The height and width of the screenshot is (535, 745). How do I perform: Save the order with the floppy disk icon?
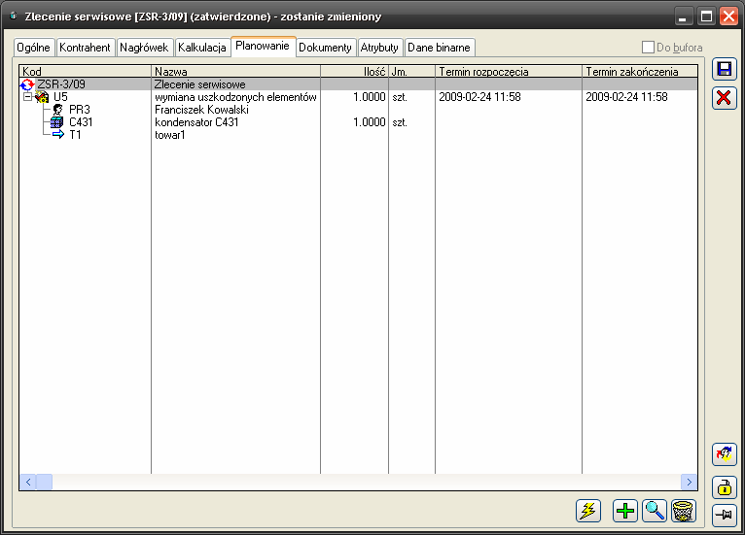click(x=725, y=69)
